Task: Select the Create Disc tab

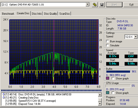Action: tap(23, 13)
